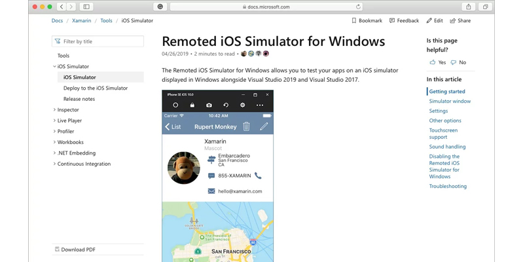The height and width of the screenshot is (262, 523).
Task: Click the simulator lock icon
Action: [192, 105]
